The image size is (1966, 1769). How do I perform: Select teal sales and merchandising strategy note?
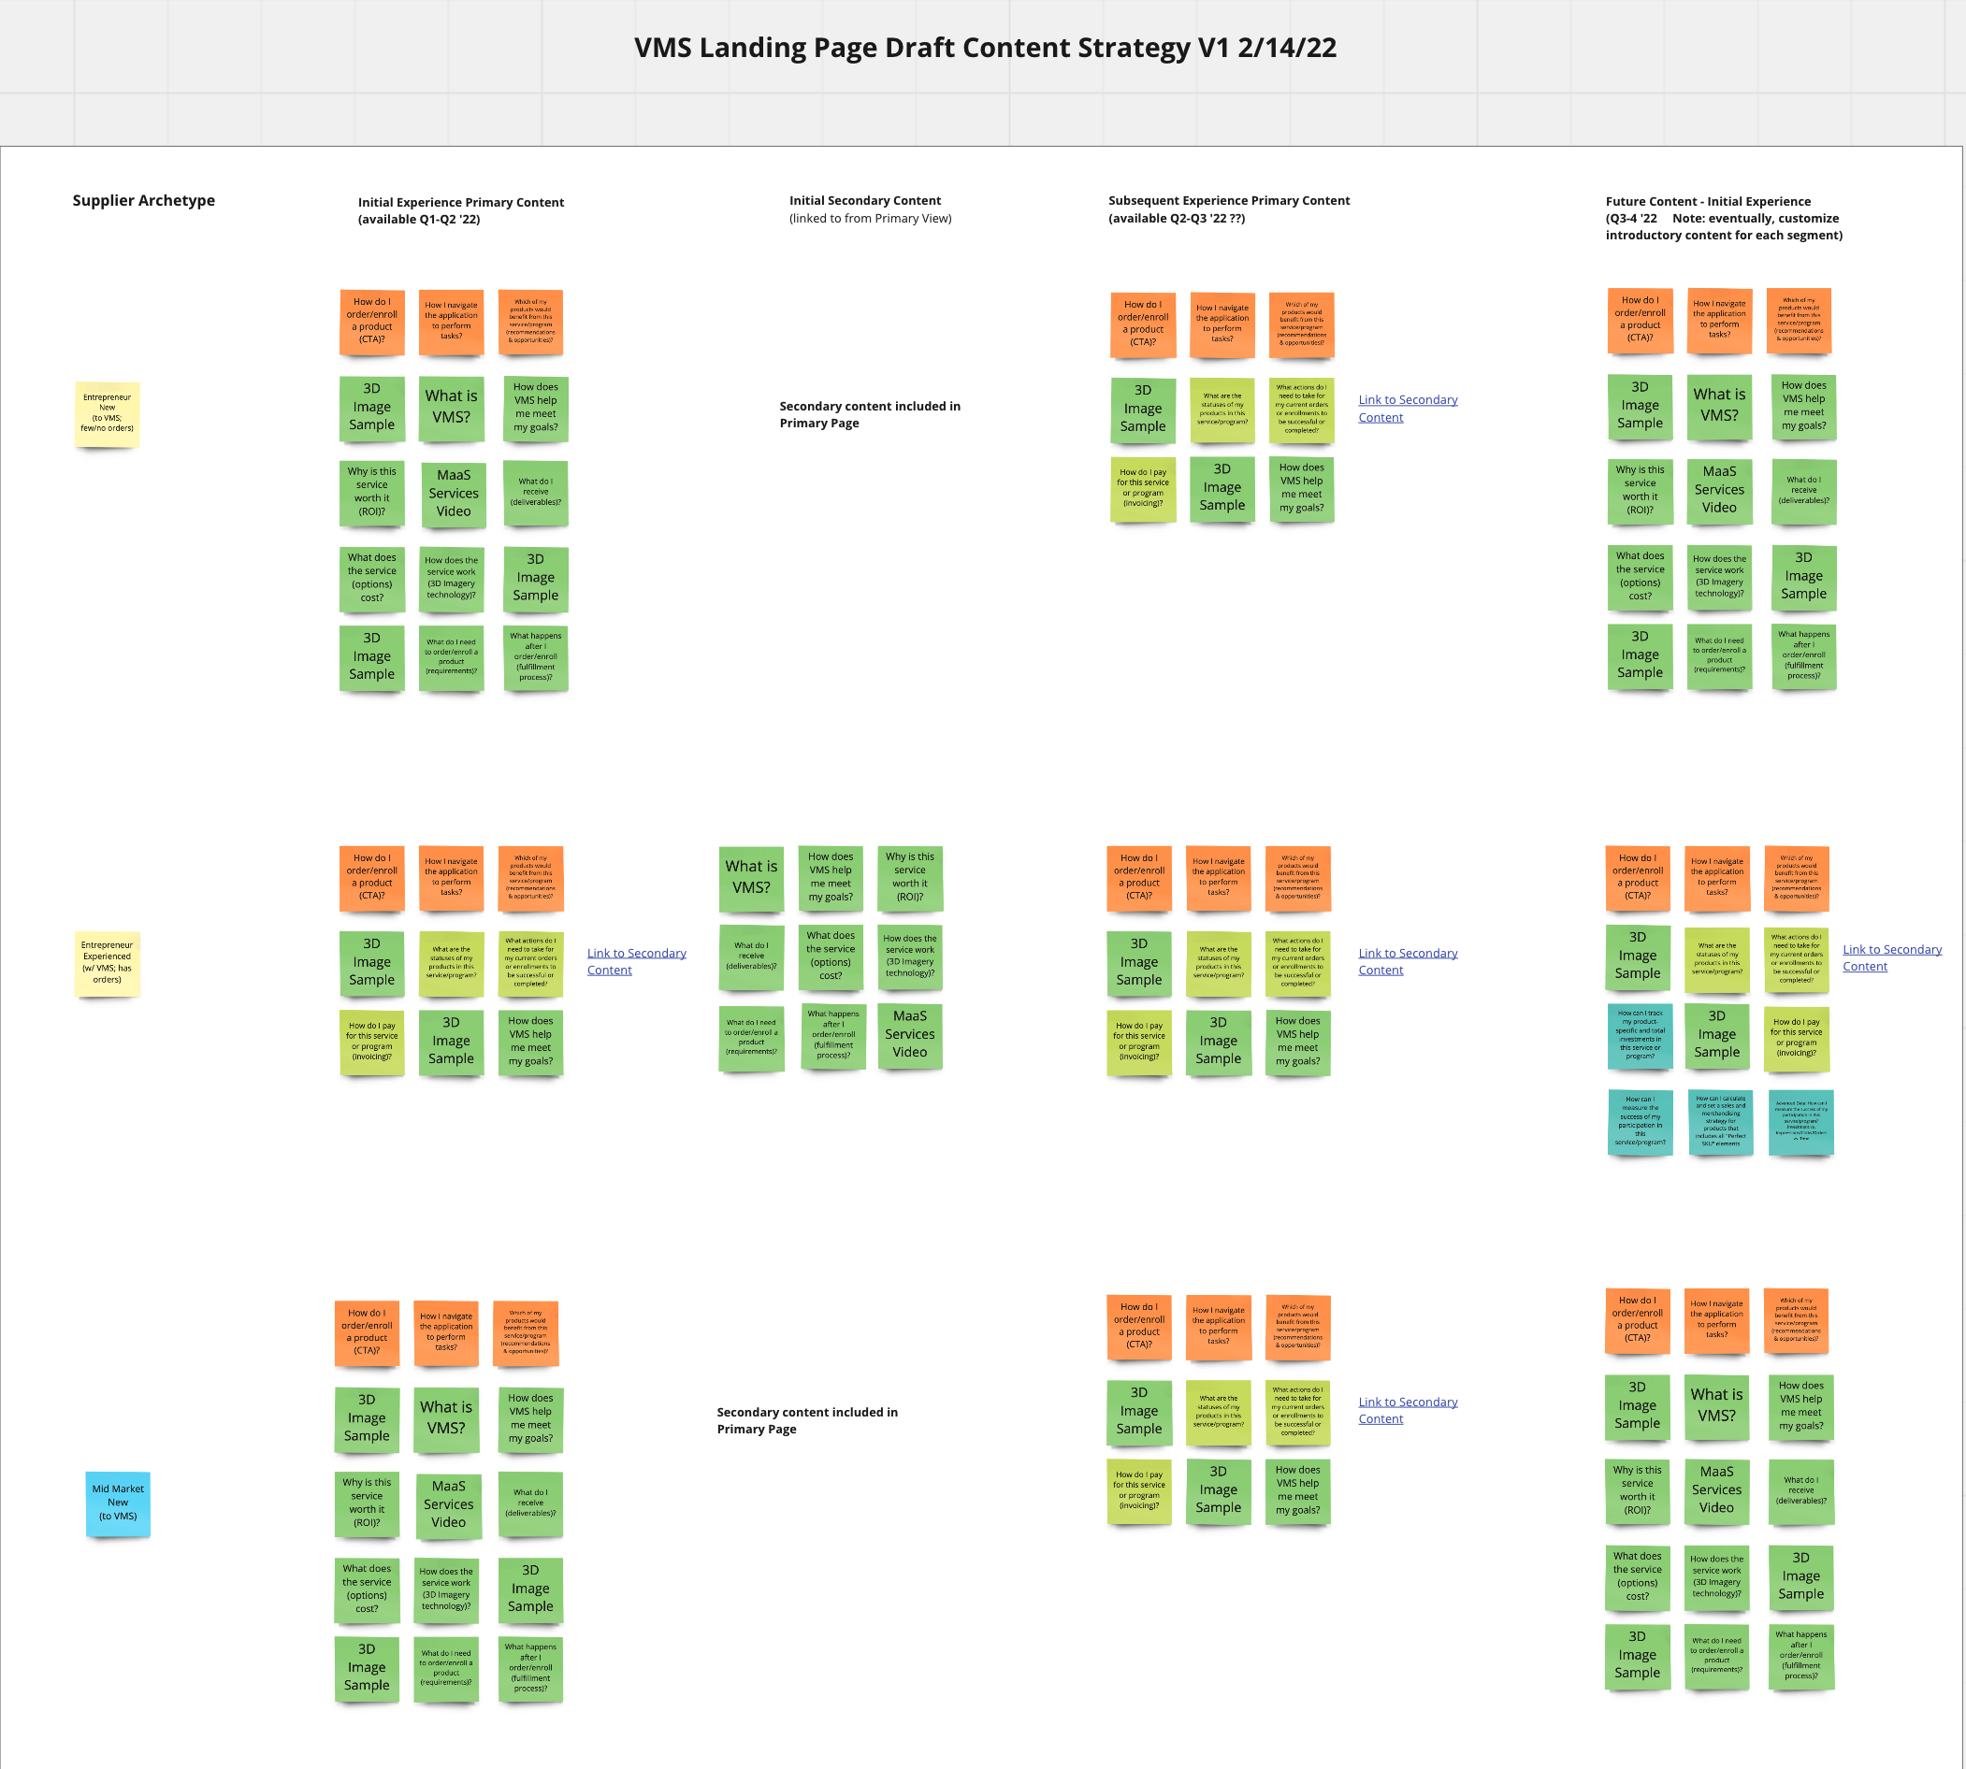click(x=1720, y=1121)
